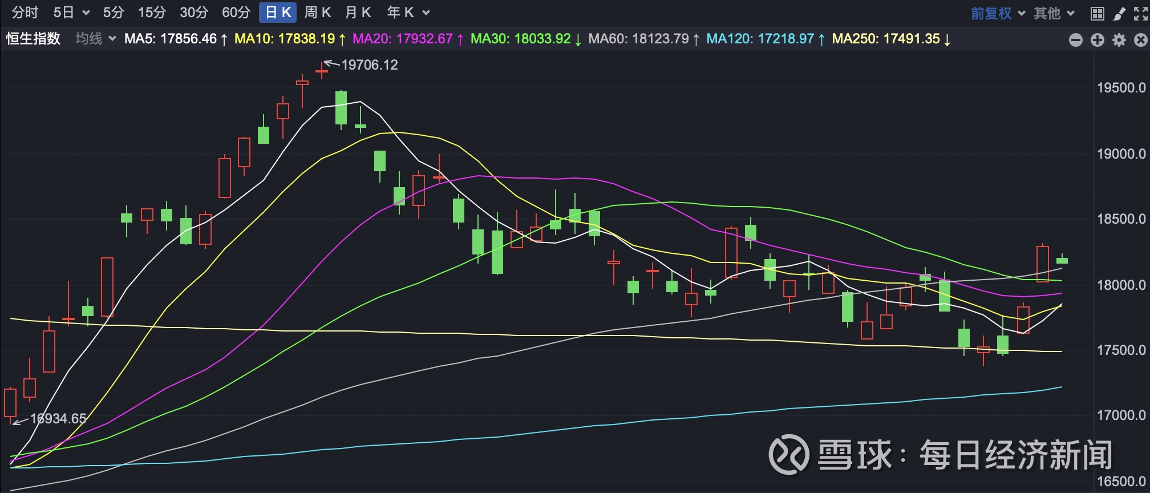Open the 5日 five-day view

[63, 13]
